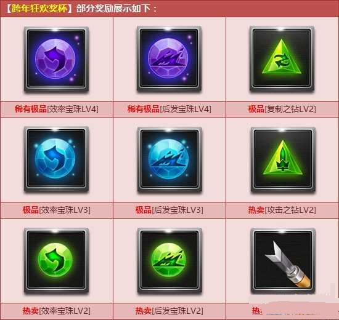
Task: Select the 热卖[后发宝珠LV2] label
Action: click(x=169, y=311)
